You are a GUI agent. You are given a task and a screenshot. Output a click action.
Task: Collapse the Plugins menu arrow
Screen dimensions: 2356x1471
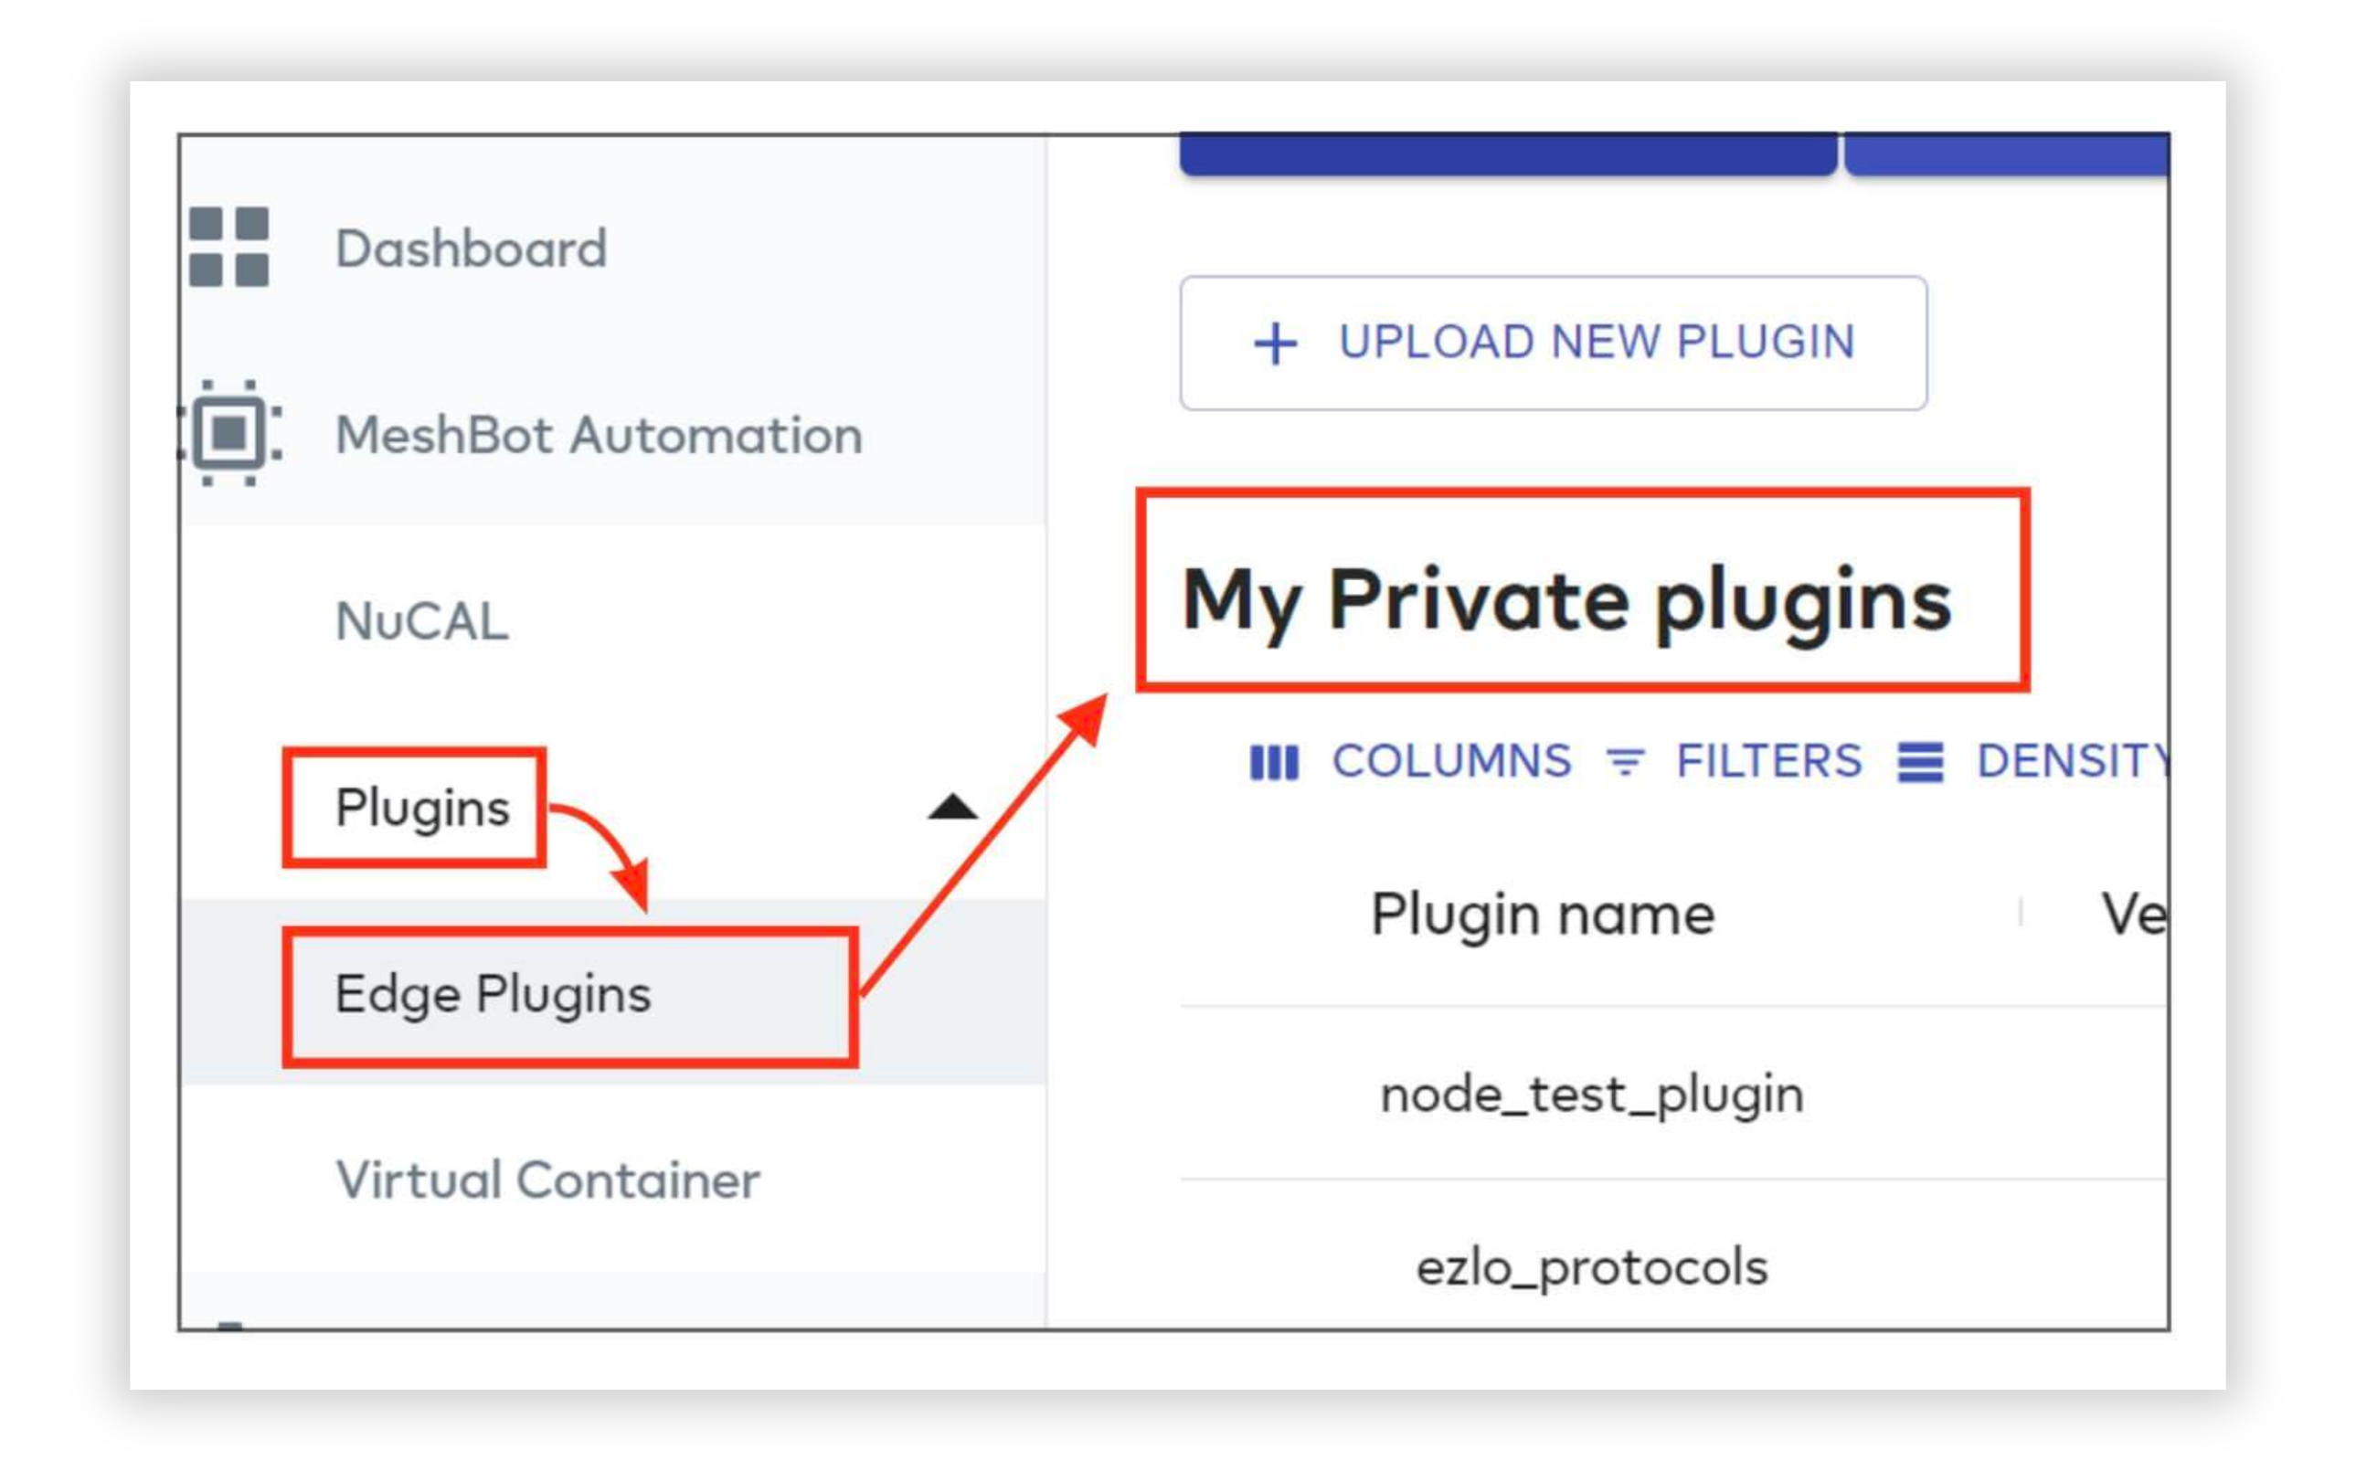click(x=952, y=808)
